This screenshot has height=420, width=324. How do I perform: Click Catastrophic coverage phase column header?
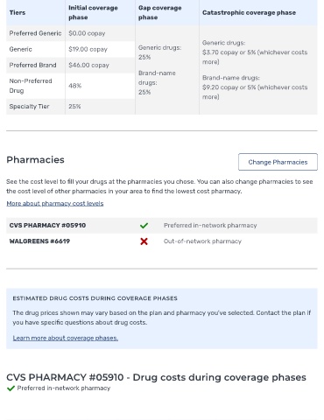[x=249, y=12]
